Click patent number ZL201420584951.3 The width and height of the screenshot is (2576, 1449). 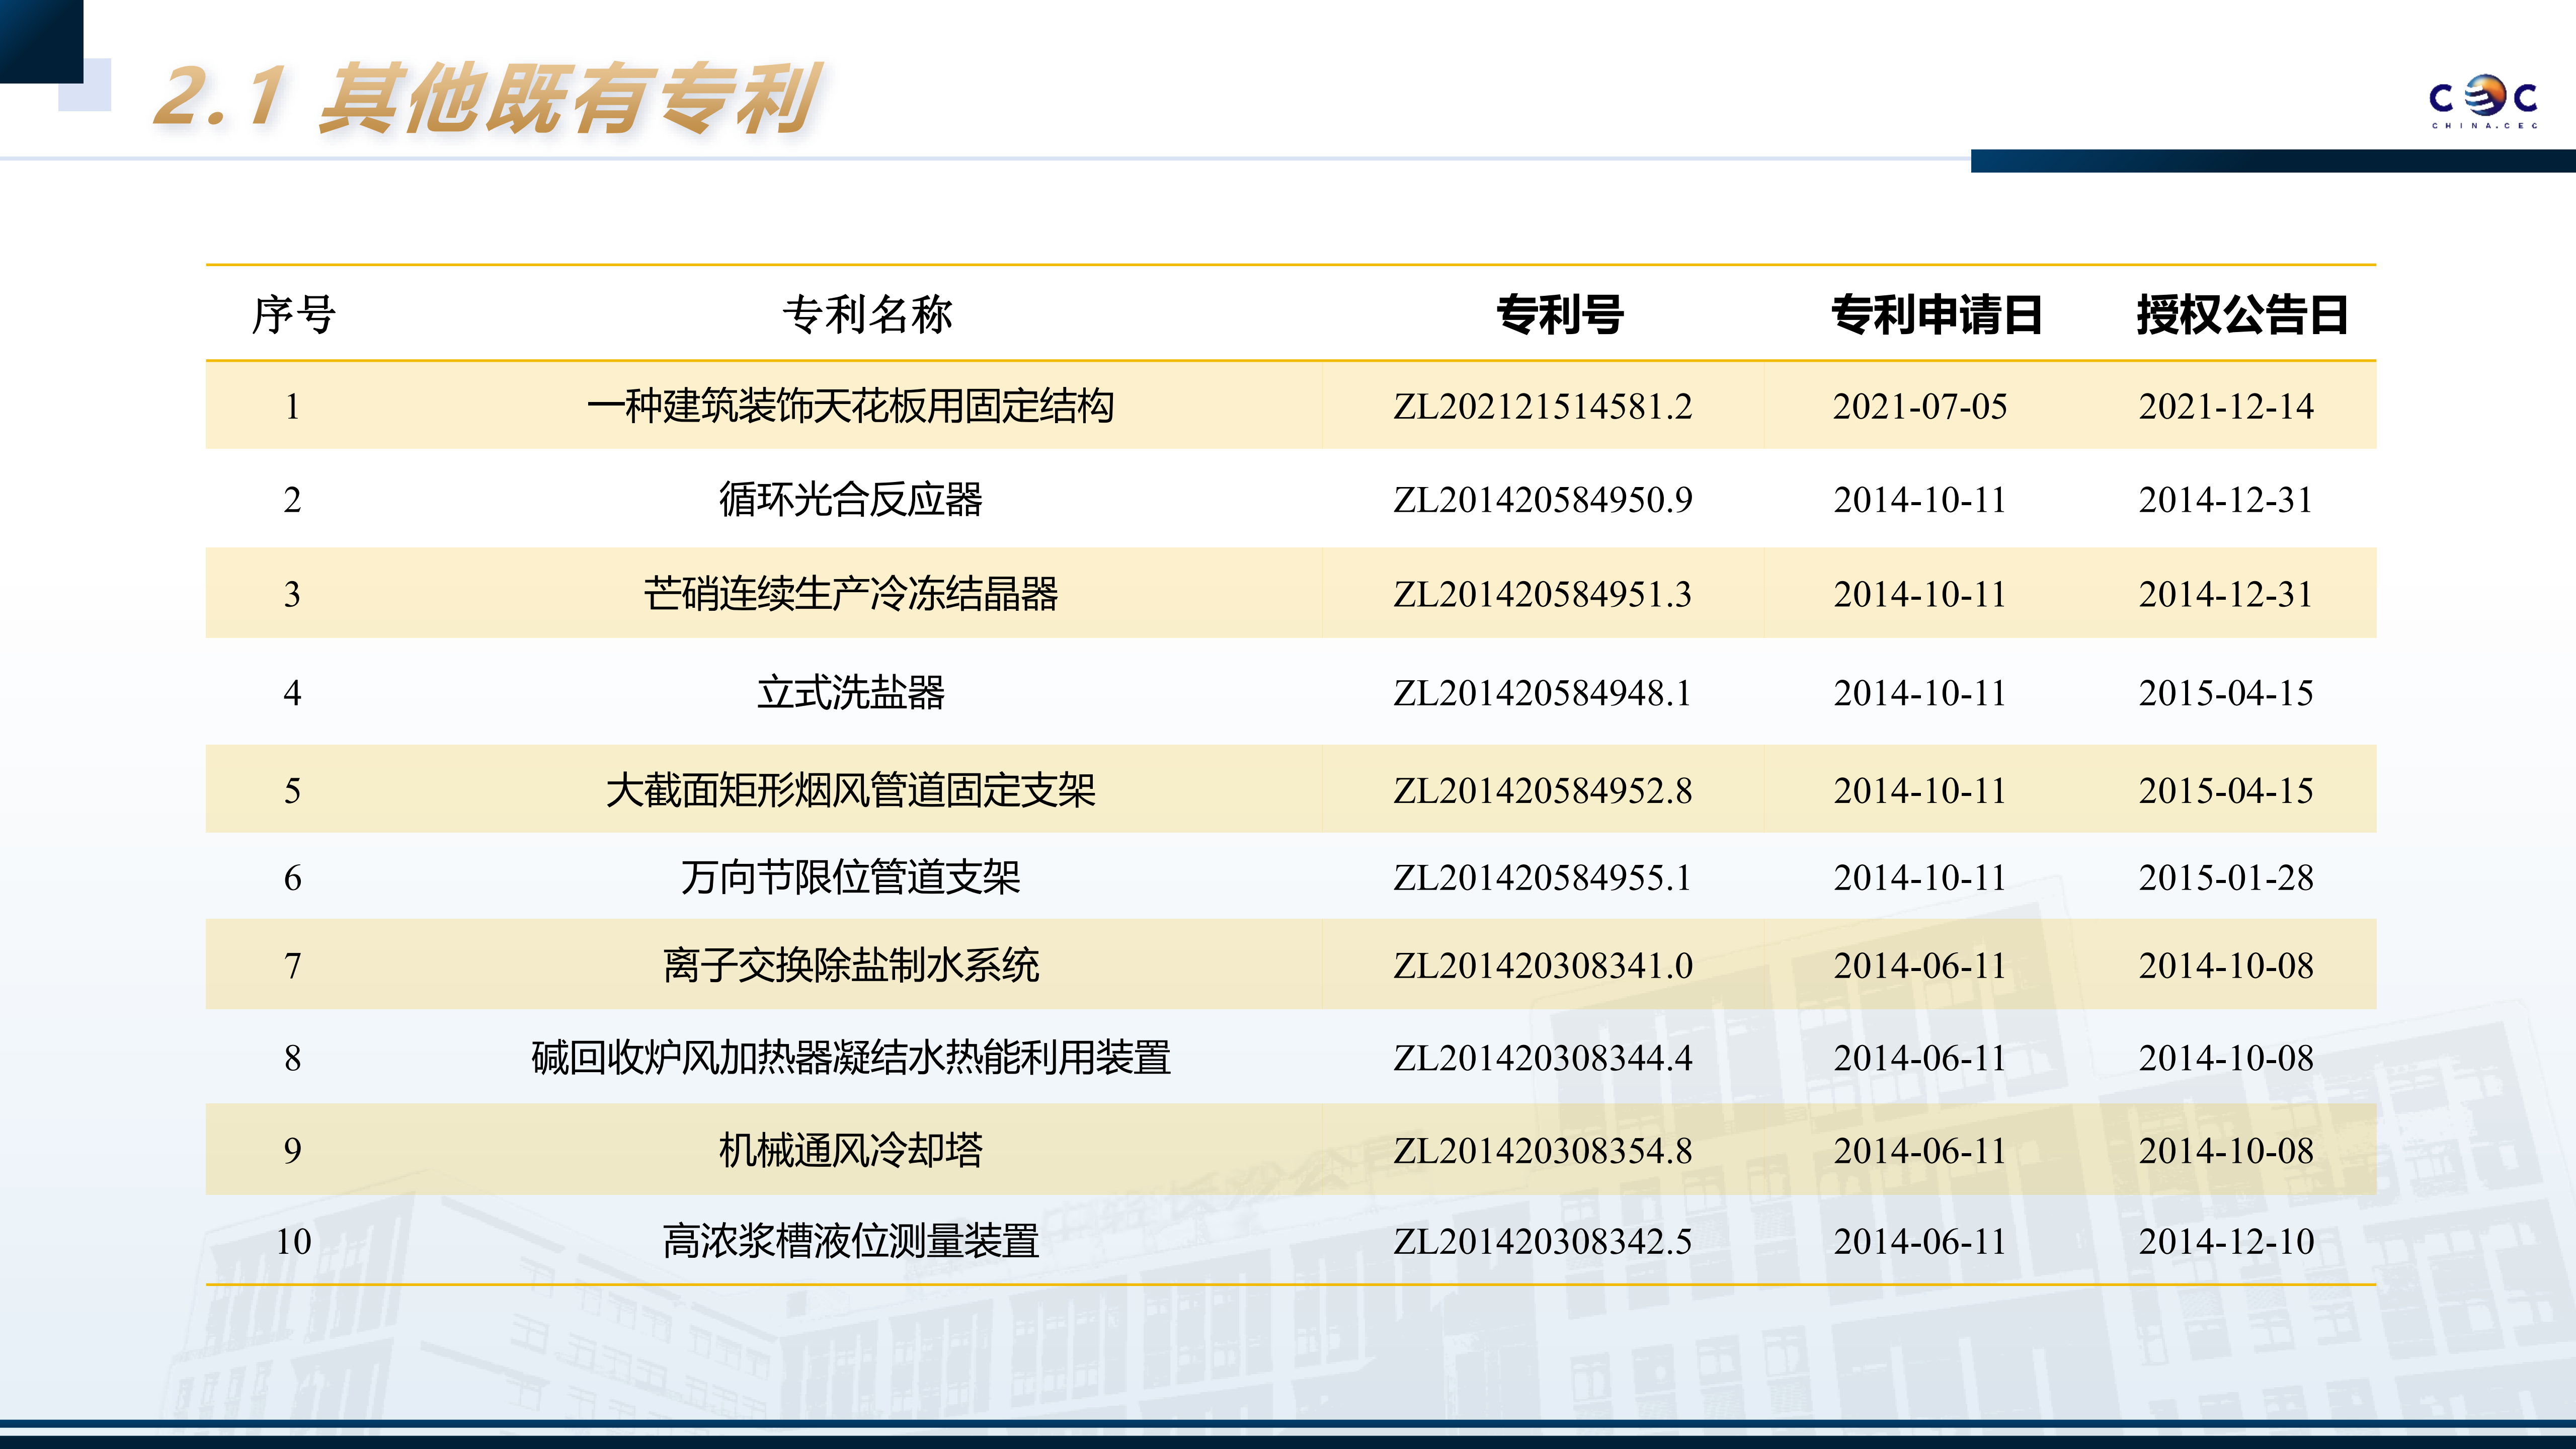click(x=1542, y=595)
